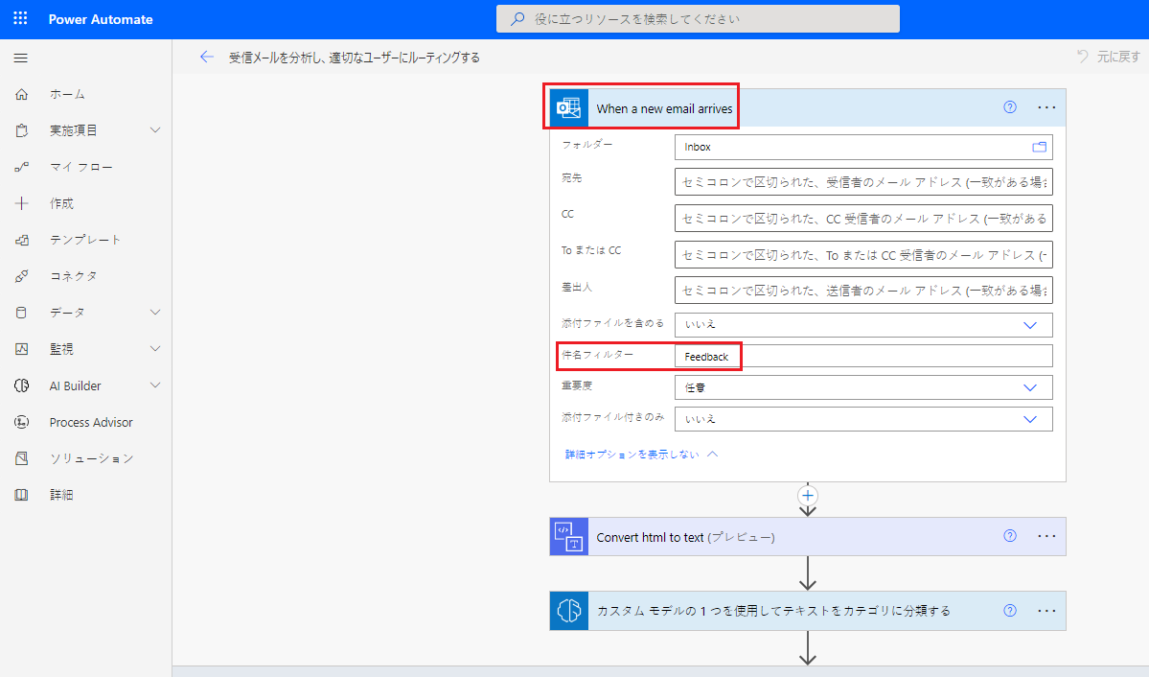Expand the 監視 sidebar section
Viewport: 1149px width, 677px height.
click(x=154, y=349)
